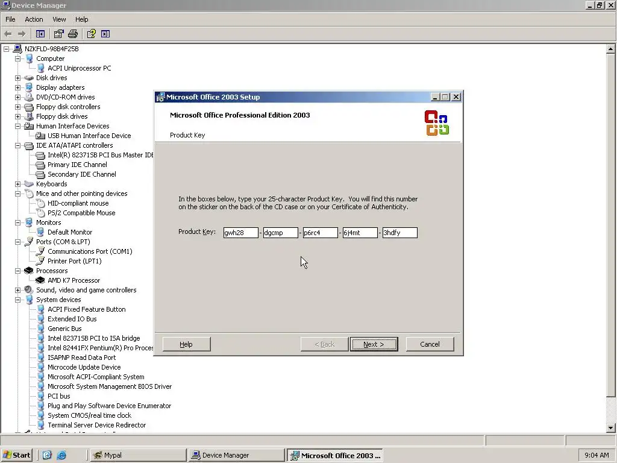617x463 pixels.
Task: Select the PCI bus device icon
Action: click(40, 396)
